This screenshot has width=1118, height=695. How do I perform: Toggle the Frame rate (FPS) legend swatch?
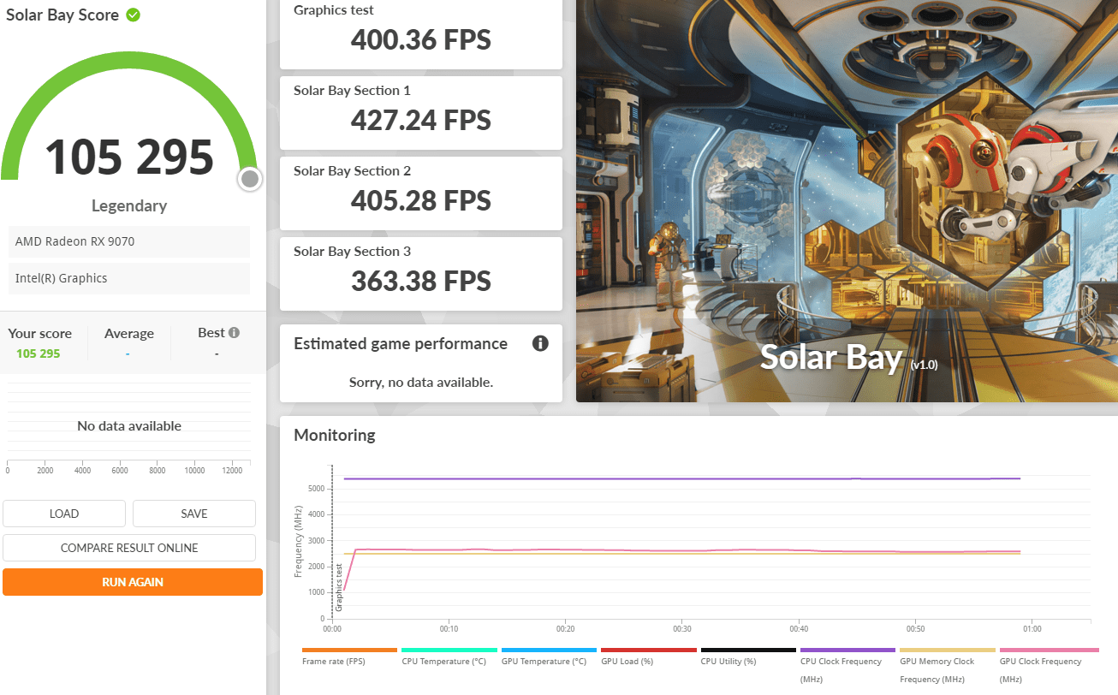click(349, 650)
